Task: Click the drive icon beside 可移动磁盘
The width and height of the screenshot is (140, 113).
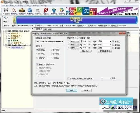Action: pyautogui.click(x=9, y=48)
